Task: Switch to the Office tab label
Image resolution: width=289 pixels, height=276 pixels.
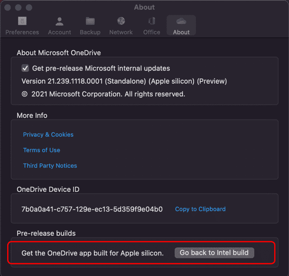Action: (x=152, y=33)
